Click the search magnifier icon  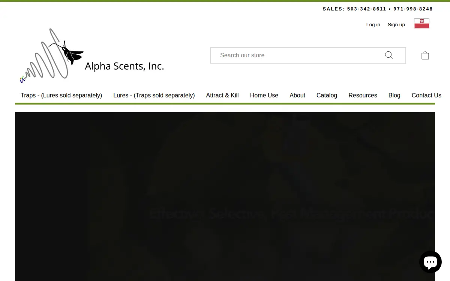pyautogui.click(x=389, y=55)
